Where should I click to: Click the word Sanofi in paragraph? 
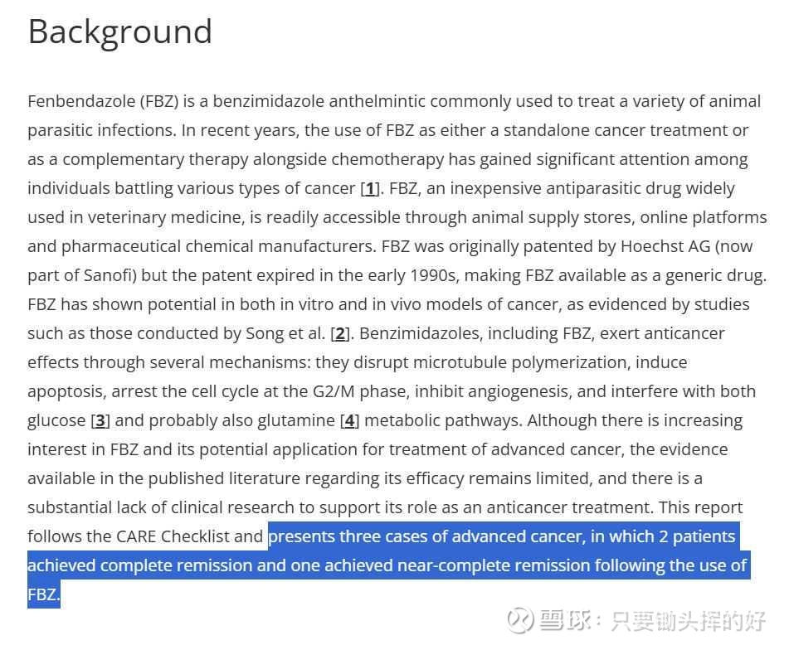point(110,275)
